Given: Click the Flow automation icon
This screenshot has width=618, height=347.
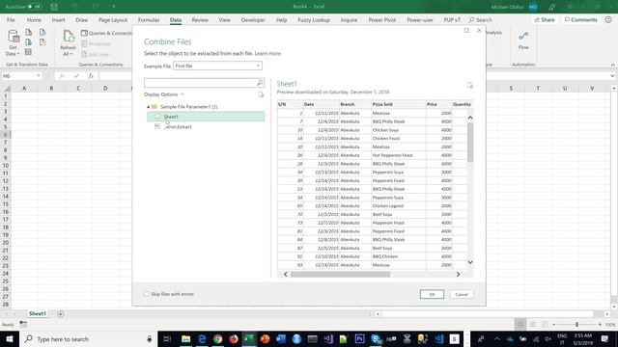Looking at the screenshot, I should [523, 40].
